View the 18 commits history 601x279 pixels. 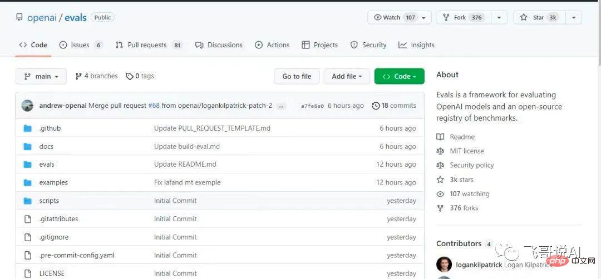click(x=393, y=106)
